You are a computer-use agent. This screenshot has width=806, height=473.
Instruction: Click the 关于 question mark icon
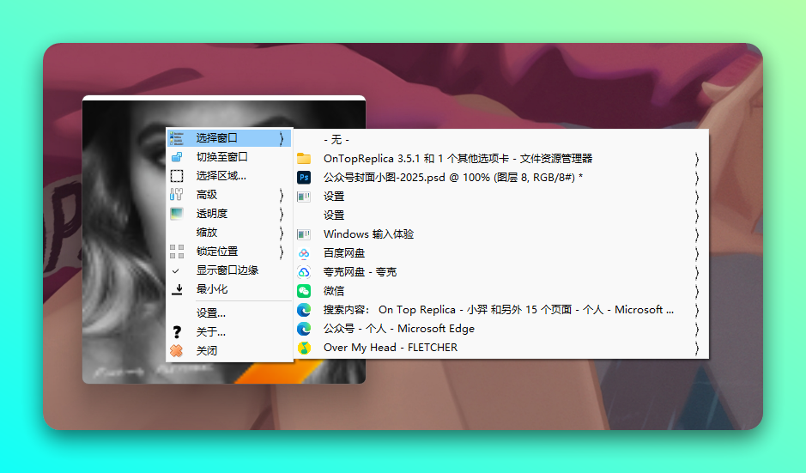[x=176, y=332]
